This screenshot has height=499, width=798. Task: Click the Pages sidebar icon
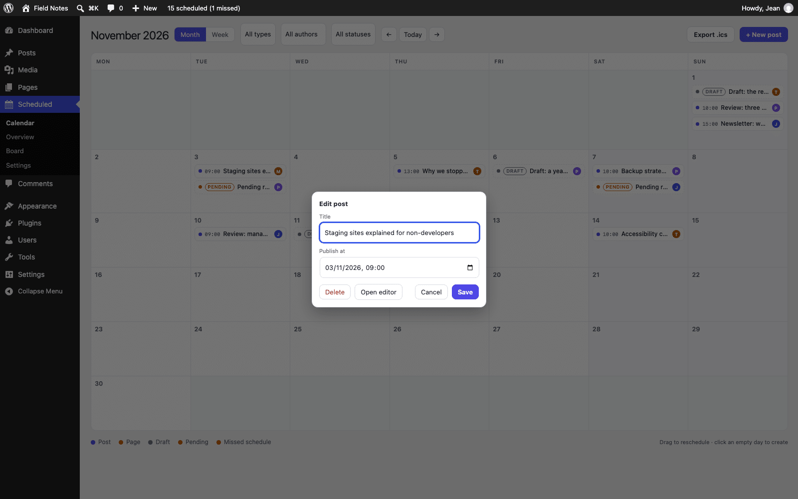(x=9, y=87)
